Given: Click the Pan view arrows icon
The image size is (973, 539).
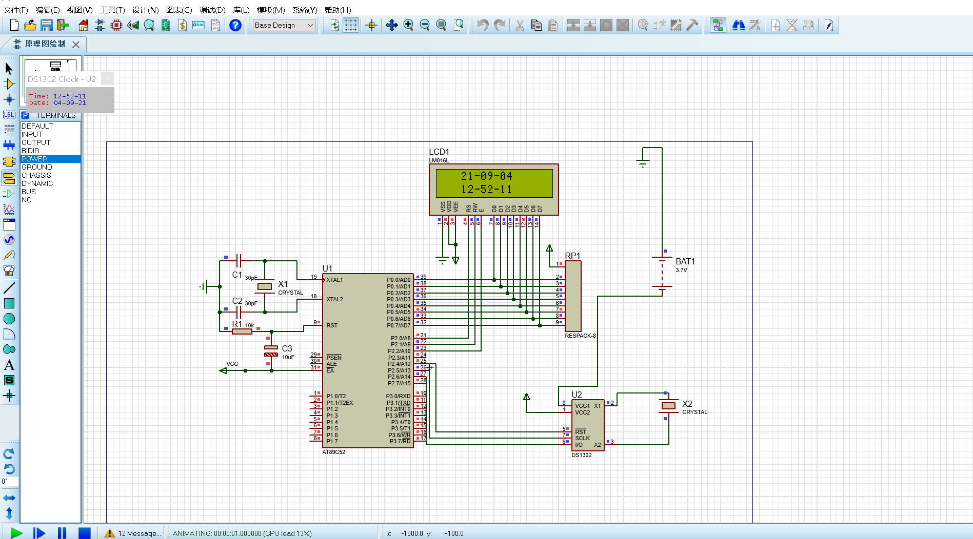Looking at the screenshot, I should (392, 25).
